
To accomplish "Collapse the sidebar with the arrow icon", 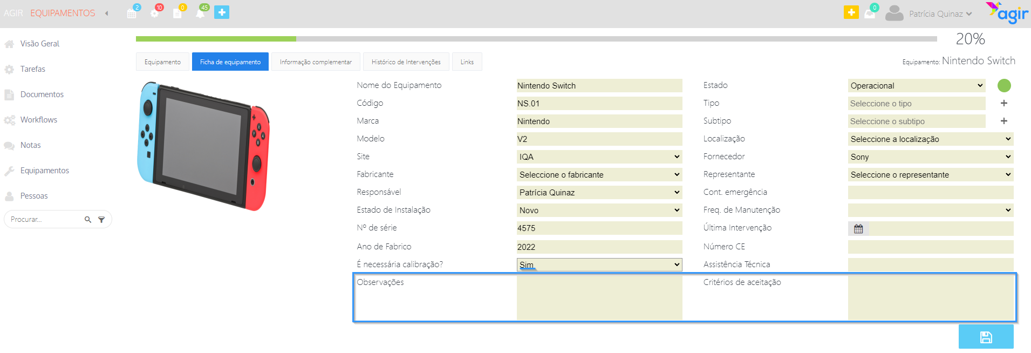I will tap(107, 13).
